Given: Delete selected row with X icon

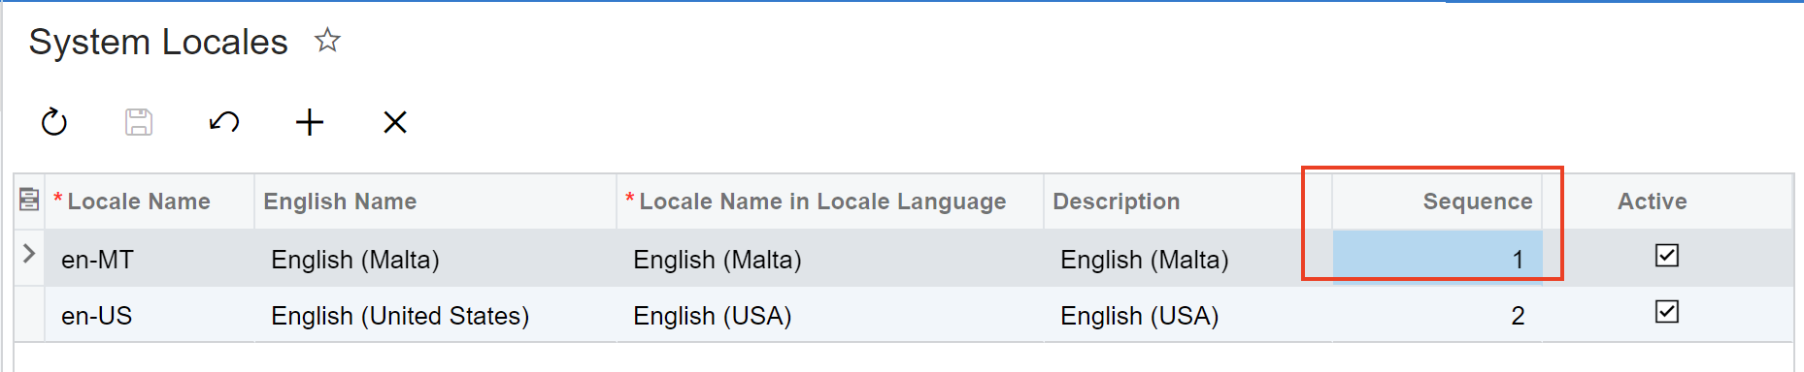Looking at the screenshot, I should pyautogui.click(x=395, y=122).
